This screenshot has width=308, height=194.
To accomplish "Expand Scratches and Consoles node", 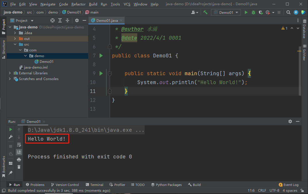I will [x=10, y=79].
